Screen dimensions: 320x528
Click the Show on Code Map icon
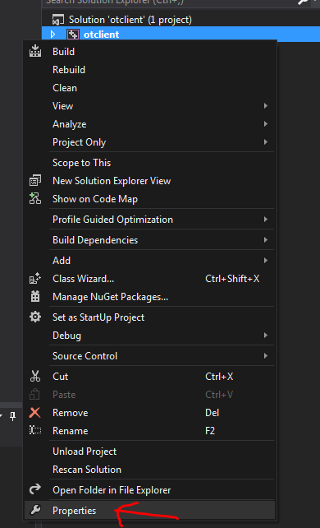[35, 199]
